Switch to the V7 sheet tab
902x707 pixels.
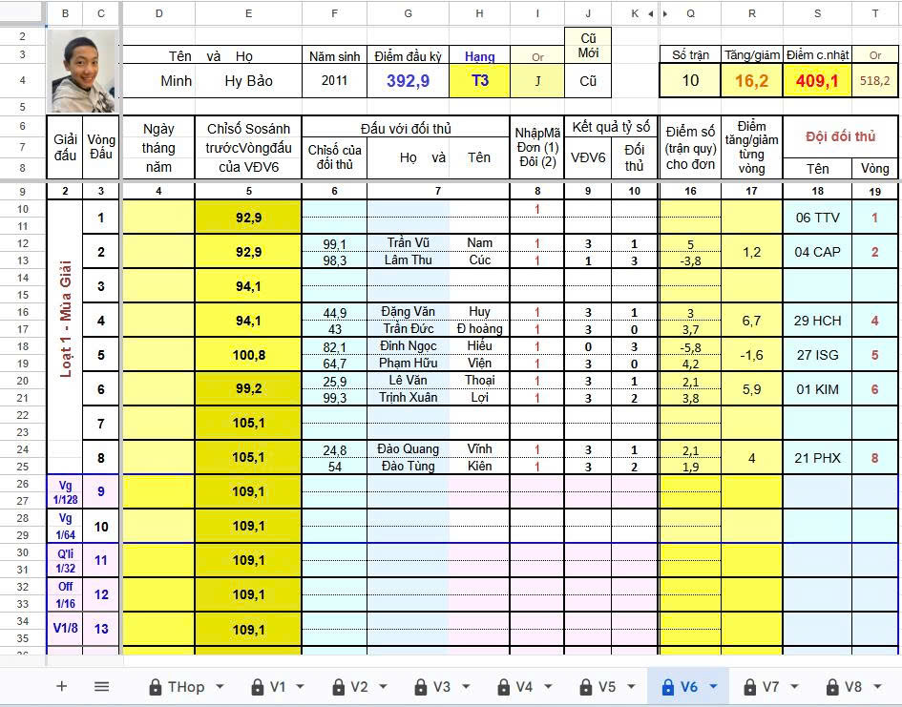770,686
